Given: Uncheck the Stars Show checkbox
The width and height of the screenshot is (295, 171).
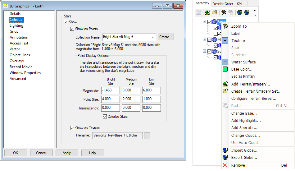Looking at the screenshot, I should tap(66, 22).
